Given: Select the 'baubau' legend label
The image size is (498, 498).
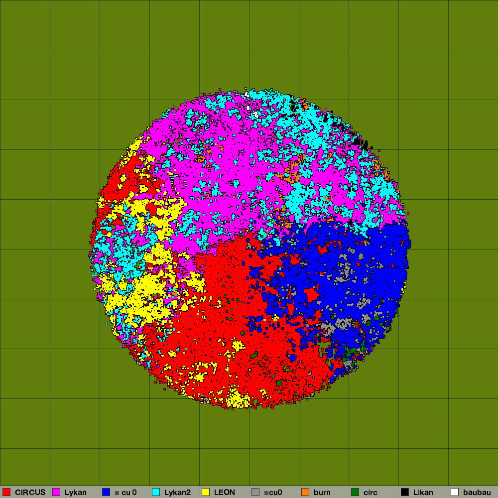Looking at the screenshot, I should [477, 493].
